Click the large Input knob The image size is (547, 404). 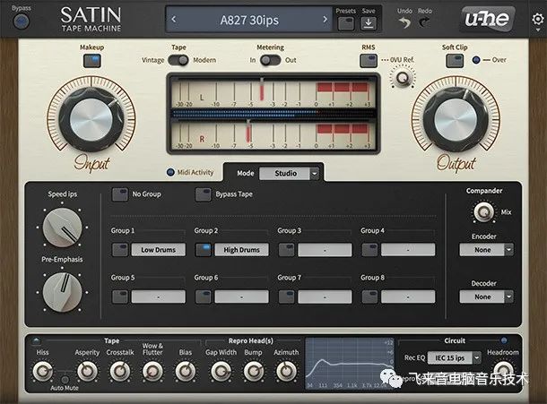coord(91,119)
